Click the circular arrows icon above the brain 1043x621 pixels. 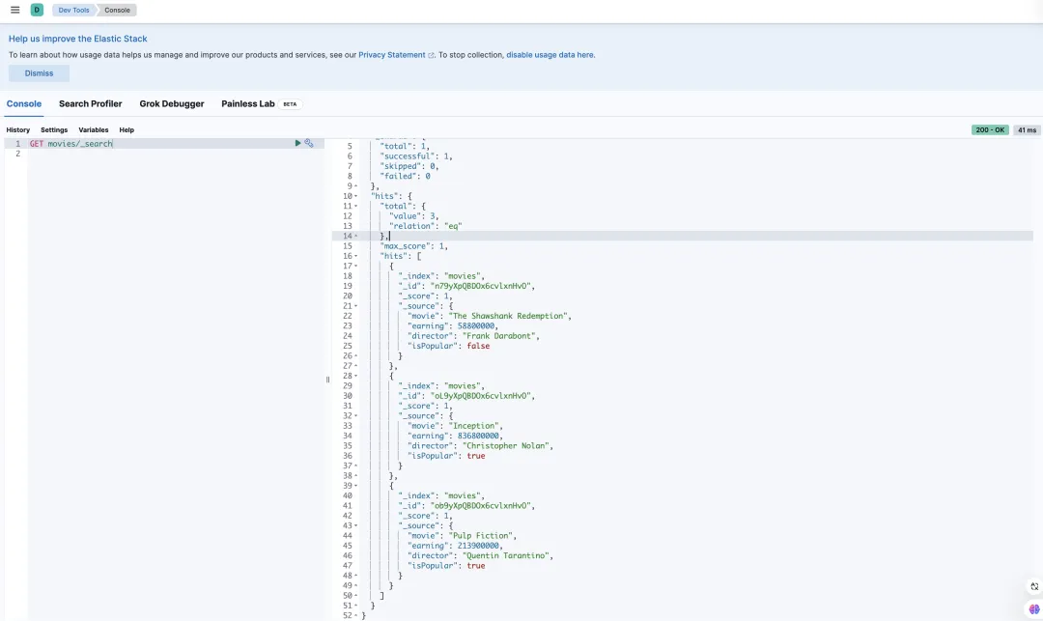pyautogui.click(x=1034, y=586)
